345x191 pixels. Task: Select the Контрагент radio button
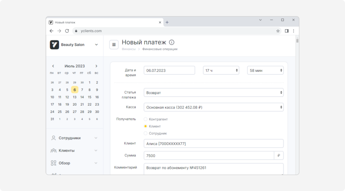146,119
